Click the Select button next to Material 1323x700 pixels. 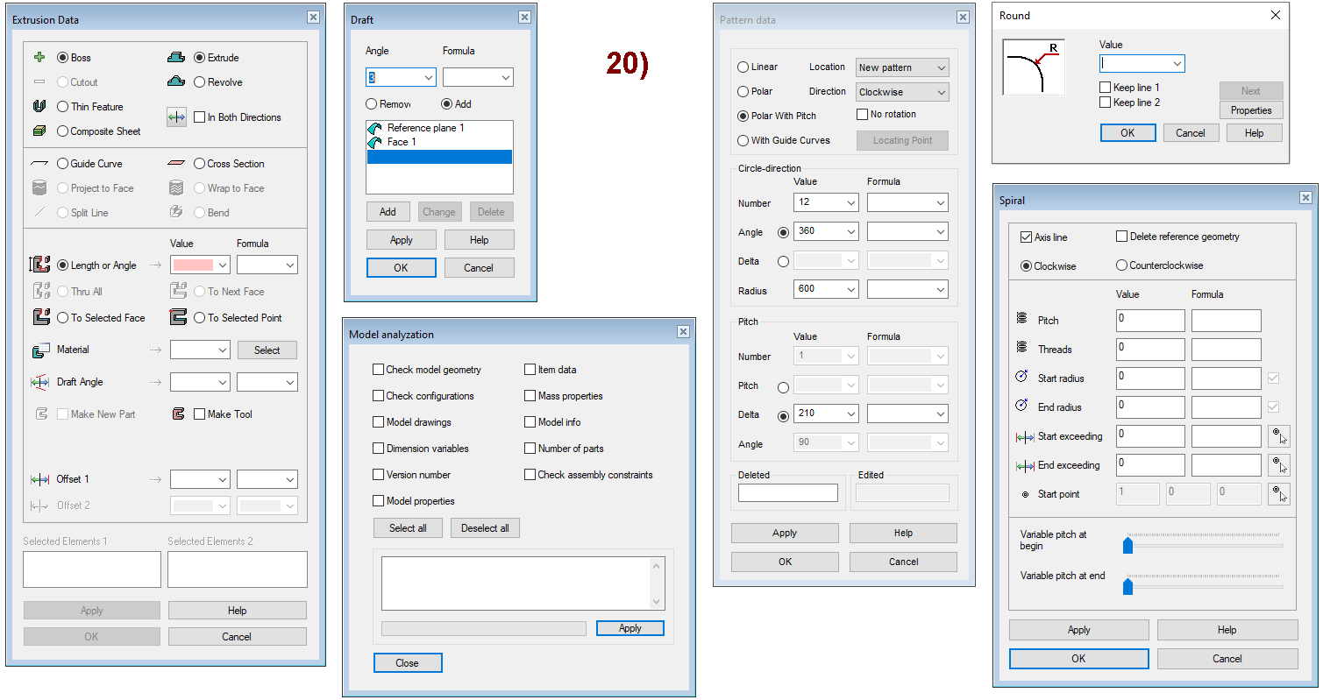point(267,350)
